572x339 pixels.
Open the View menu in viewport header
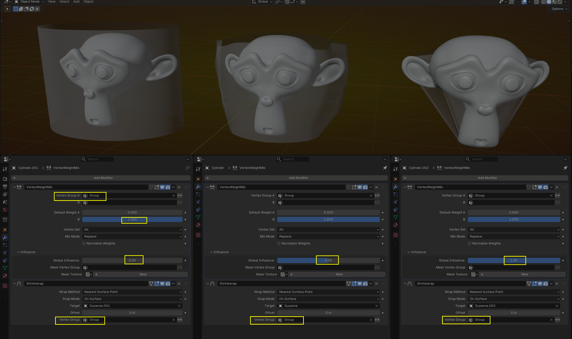coord(52,2)
